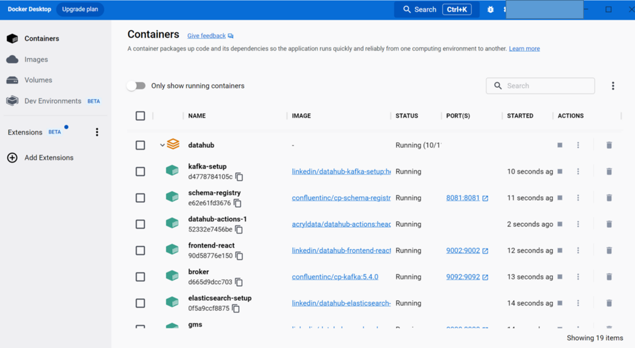The width and height of the screenshot is (635, 348).
Task: Open more options for Extensions
Action: point(97,132)
